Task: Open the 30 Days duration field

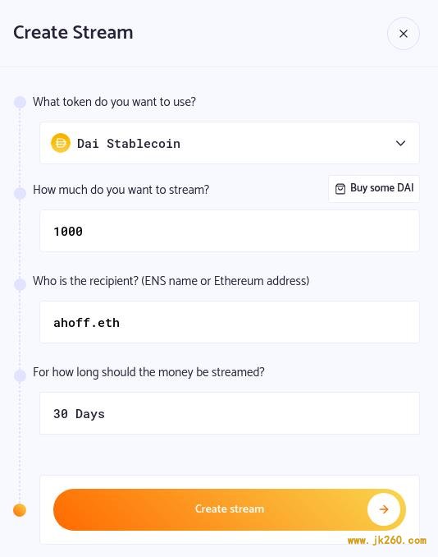Action: click(230, 413)
